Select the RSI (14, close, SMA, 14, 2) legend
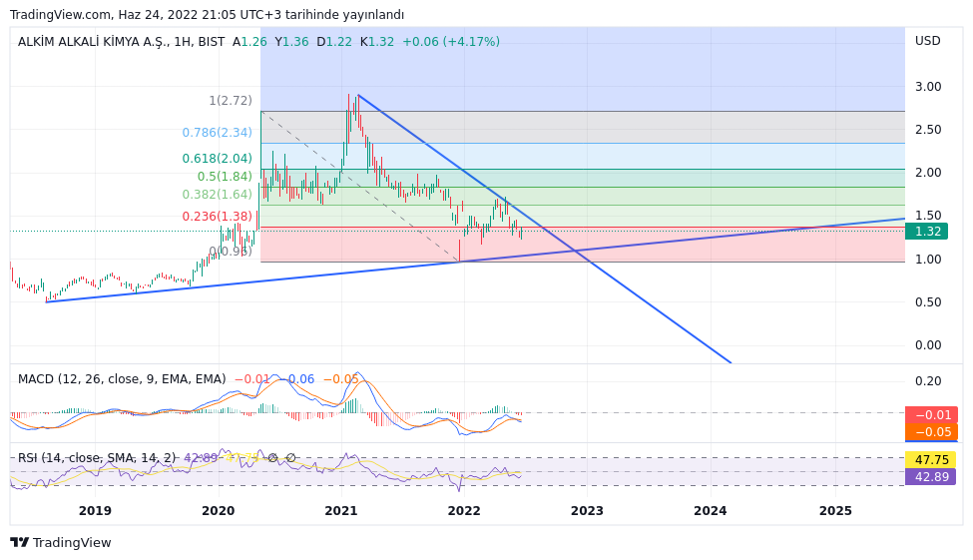This screenshot has height=560, width=973. point(96,458)
